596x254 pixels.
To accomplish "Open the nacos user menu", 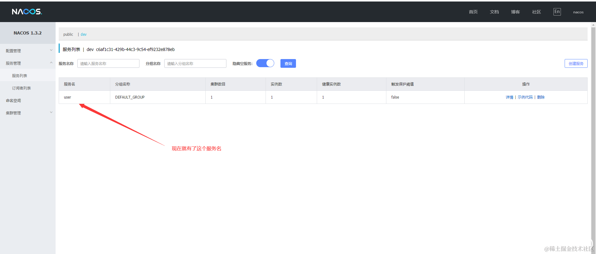I will 578,12.
